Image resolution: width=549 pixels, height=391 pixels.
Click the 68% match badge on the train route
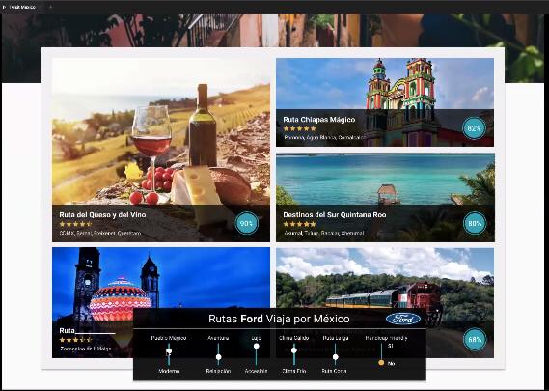tap(475, 339)
